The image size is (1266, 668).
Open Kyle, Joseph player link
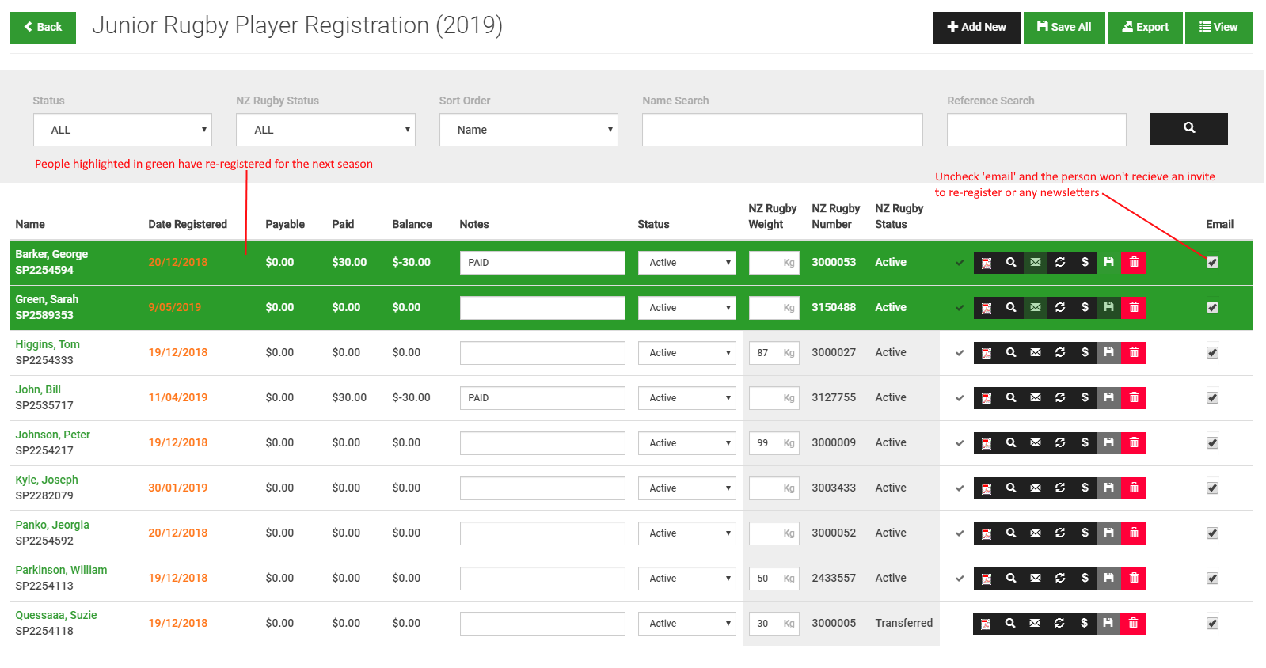pos(47,480)
